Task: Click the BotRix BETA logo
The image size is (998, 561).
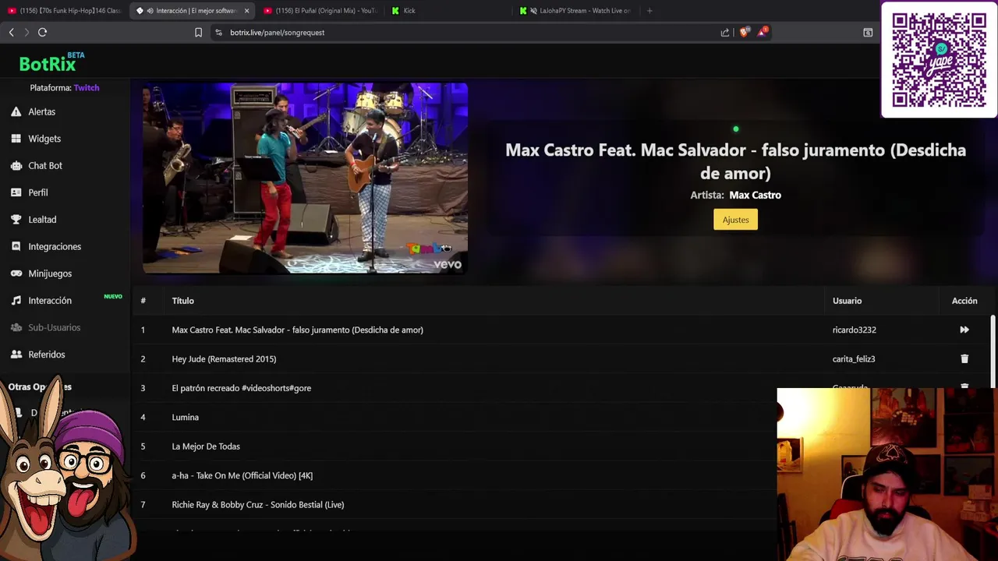Action: 52,62
